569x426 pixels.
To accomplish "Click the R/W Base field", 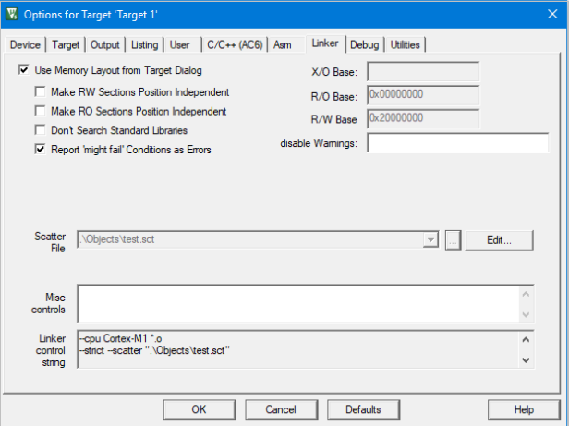I will click(423, 119).
